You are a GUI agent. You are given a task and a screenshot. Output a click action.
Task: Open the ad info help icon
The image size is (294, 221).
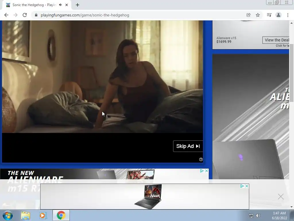201,159
